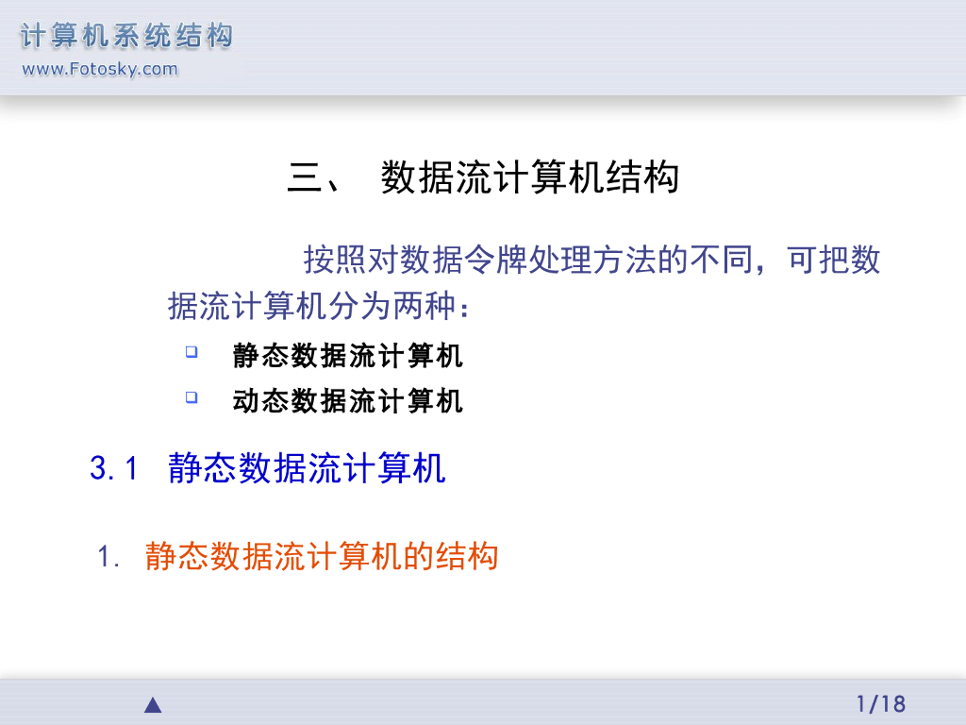
Task: Open the www.Fotosky.com link
Action: coord(100,69)
